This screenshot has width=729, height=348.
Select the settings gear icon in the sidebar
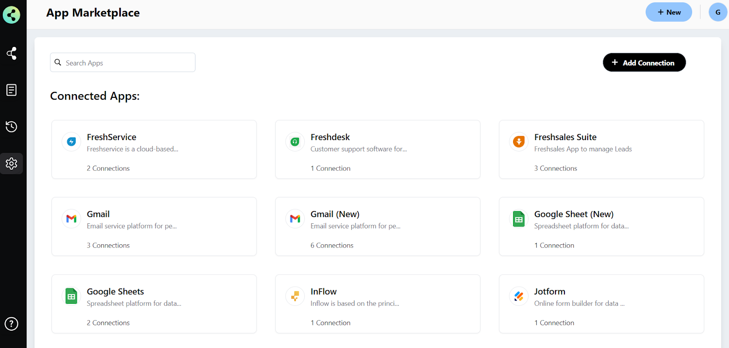(11, 163)
